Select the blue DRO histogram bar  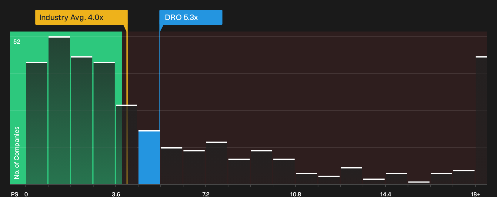(x=149, y=157)
